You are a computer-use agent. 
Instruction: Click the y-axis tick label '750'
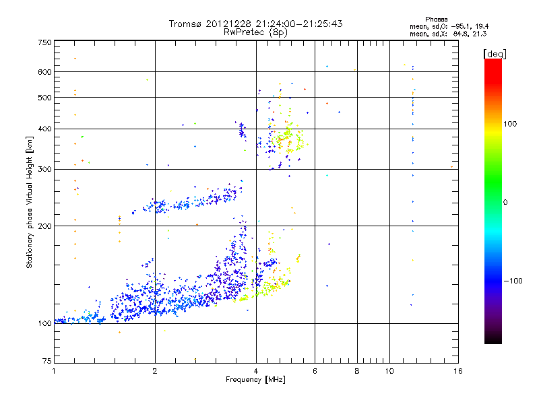coord(44,42)
